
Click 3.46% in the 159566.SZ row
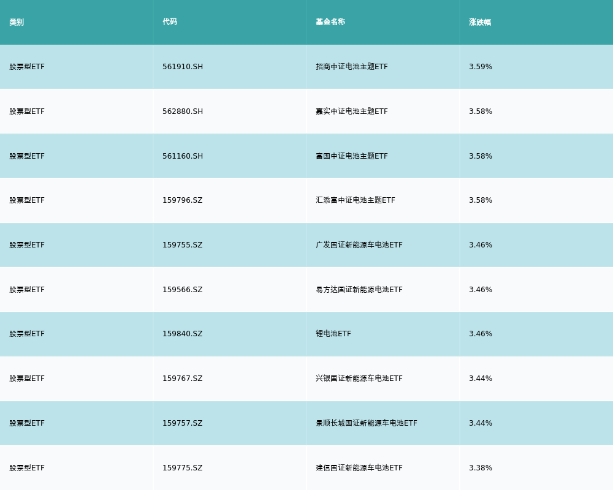[x=481, y=290]
